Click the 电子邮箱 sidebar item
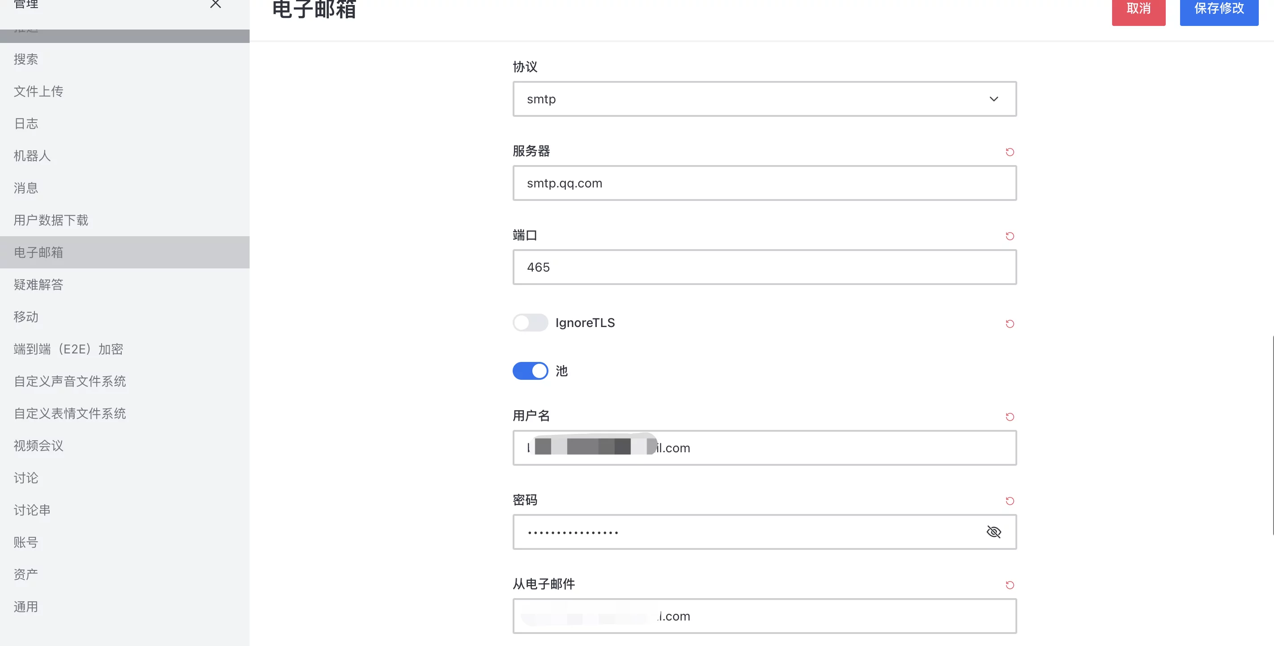The height and width of the screenshot is (646, 1274). tap(38, 252)
